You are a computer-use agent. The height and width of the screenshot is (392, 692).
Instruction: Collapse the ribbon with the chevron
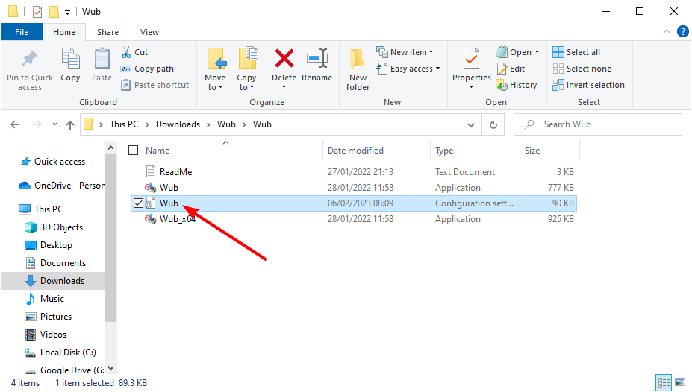pos(667,31)
